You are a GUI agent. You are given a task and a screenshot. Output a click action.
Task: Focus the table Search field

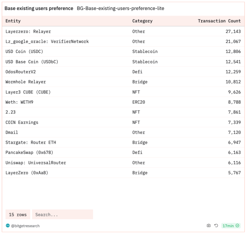62,215
